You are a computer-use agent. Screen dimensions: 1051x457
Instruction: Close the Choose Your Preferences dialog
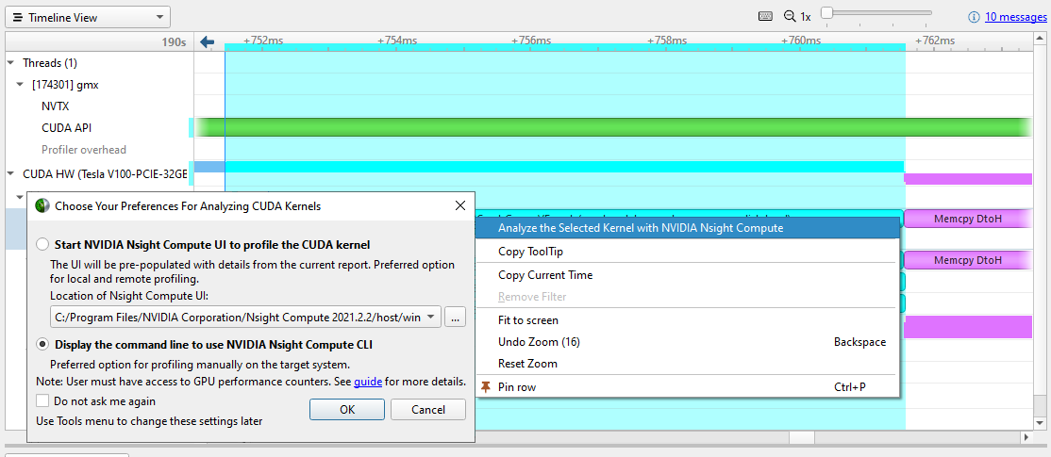tap(459, 206)
